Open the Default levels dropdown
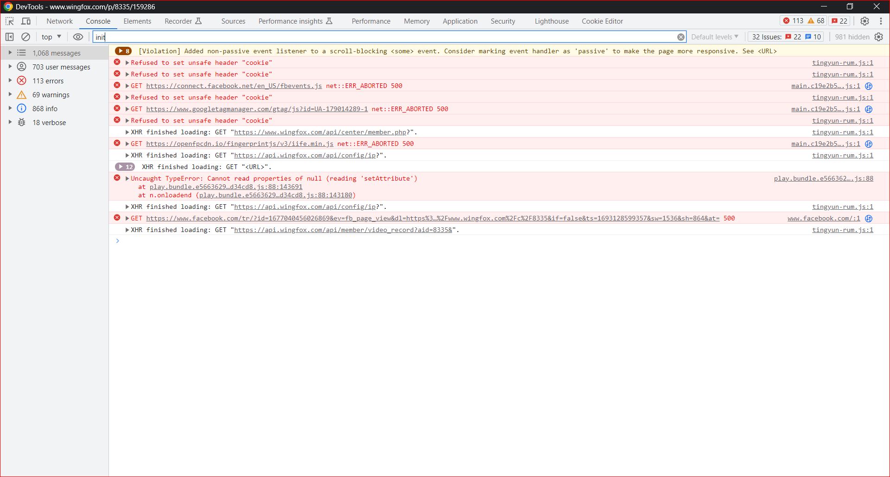The image size is (890, 477). pos(715,37)
